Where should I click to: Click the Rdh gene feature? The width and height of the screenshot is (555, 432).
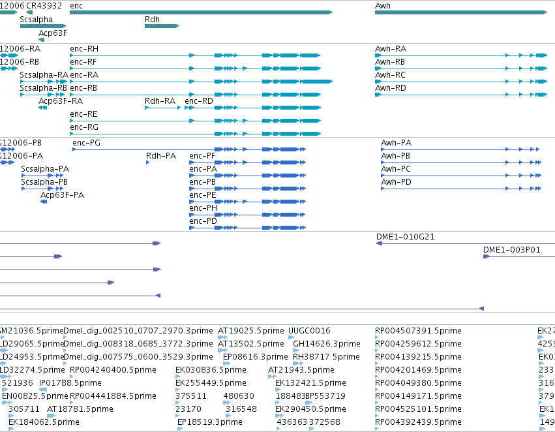click(x=162, y=26)
